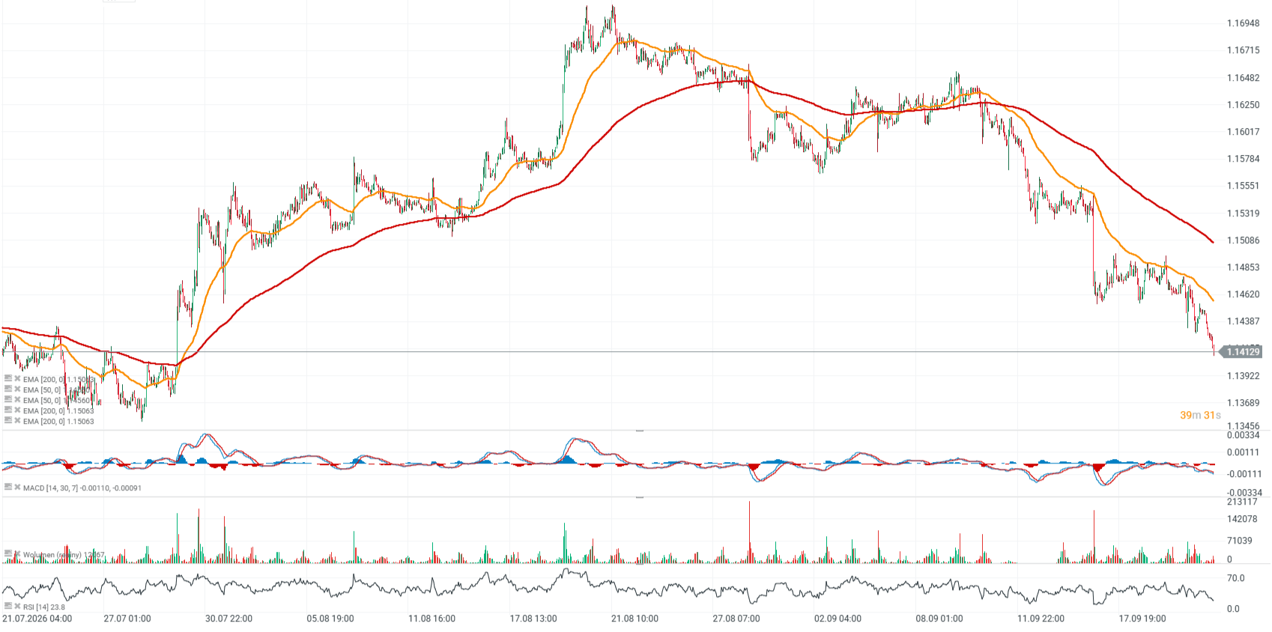Open the Wolumen (realny) indicator settings icon
The height and width of the screenshot is (632, 1272).
point(7,554)
